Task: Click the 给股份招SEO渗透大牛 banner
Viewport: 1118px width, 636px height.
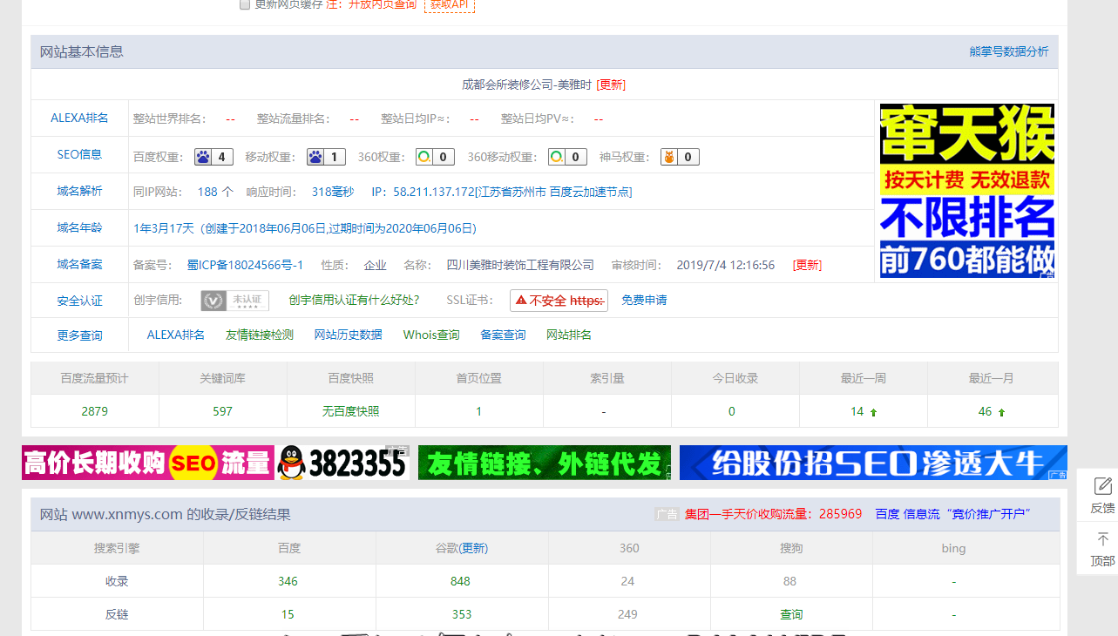Action: click(873, 463)
